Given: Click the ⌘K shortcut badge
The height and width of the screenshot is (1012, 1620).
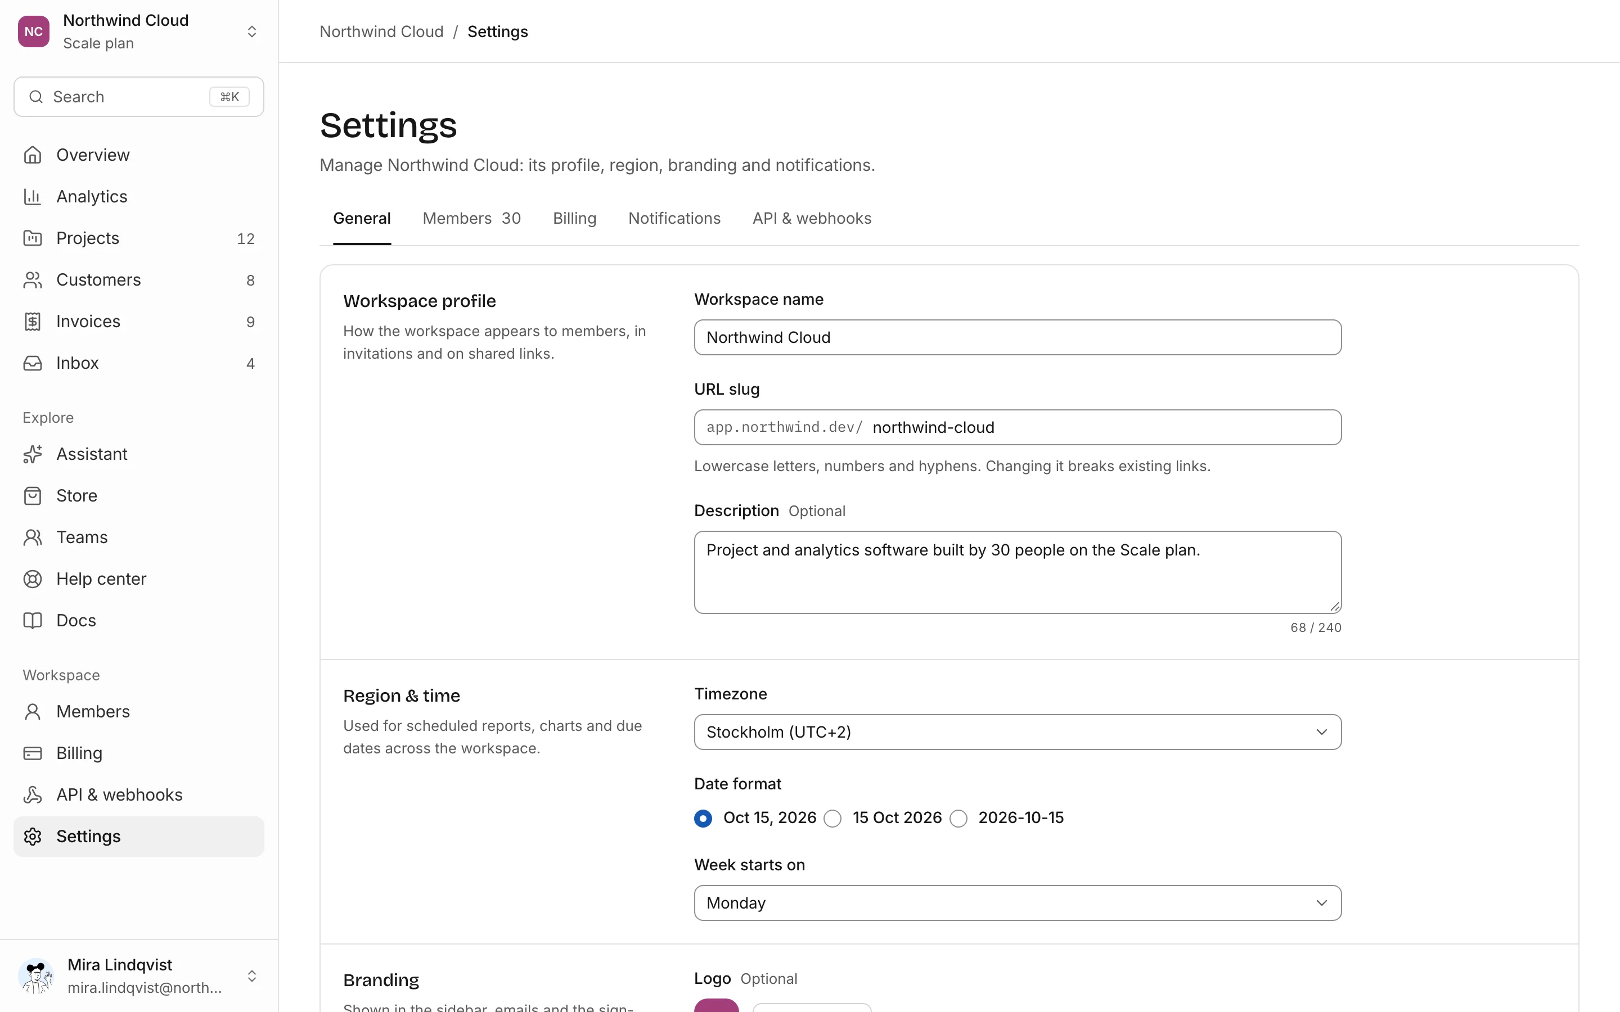Looking at the screenshot, I should coord(229,97).
